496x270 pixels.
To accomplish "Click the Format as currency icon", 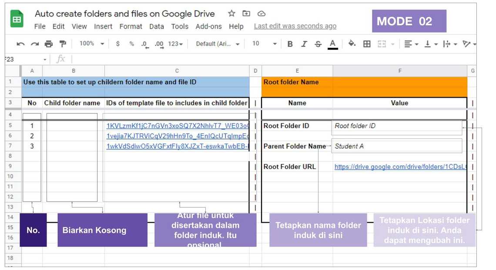I will click(x=118, y=44).
